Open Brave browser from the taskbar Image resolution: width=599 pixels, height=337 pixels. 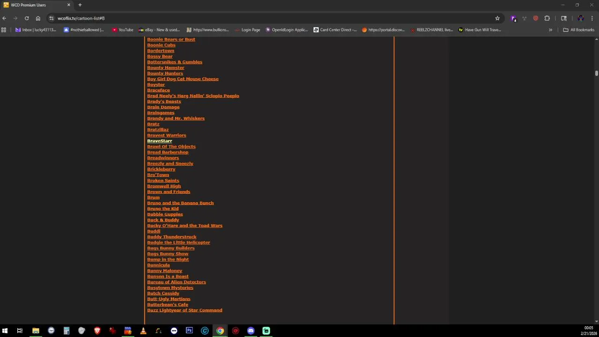point(97,331)
